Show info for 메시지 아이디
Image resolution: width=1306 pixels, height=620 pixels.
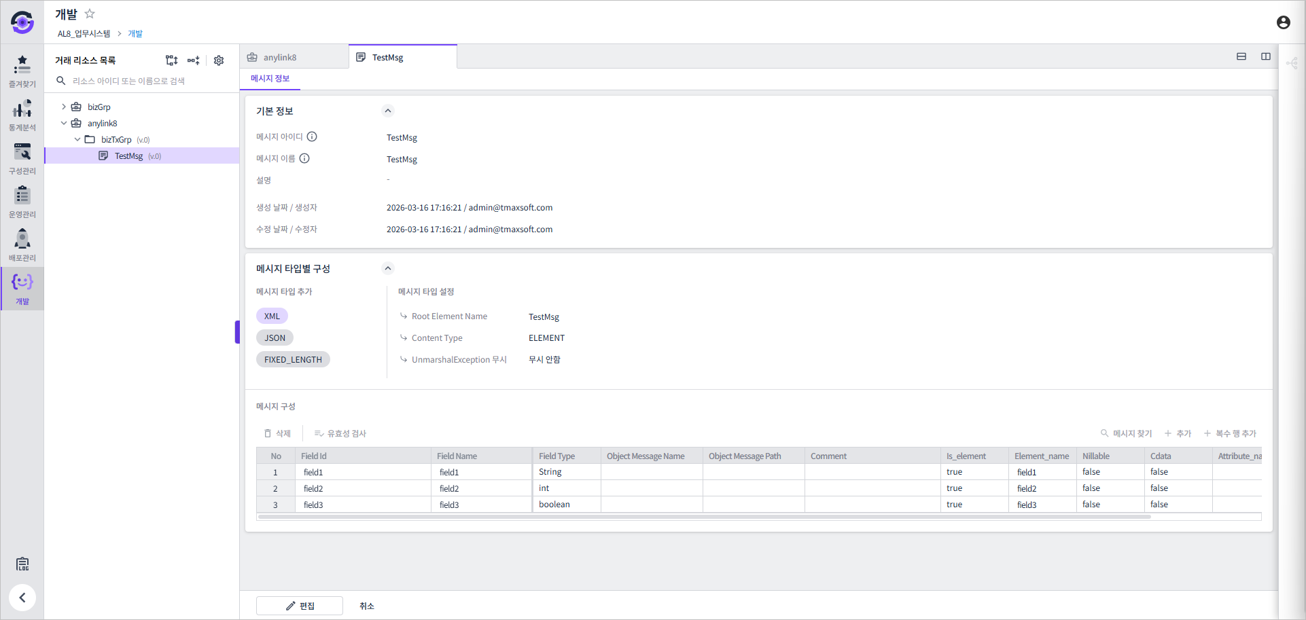(312, 136)
